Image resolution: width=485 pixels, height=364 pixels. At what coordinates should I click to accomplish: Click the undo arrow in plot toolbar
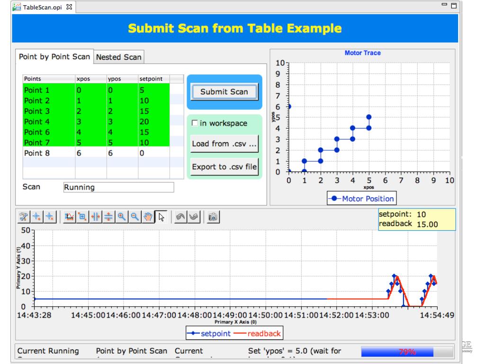180,217
